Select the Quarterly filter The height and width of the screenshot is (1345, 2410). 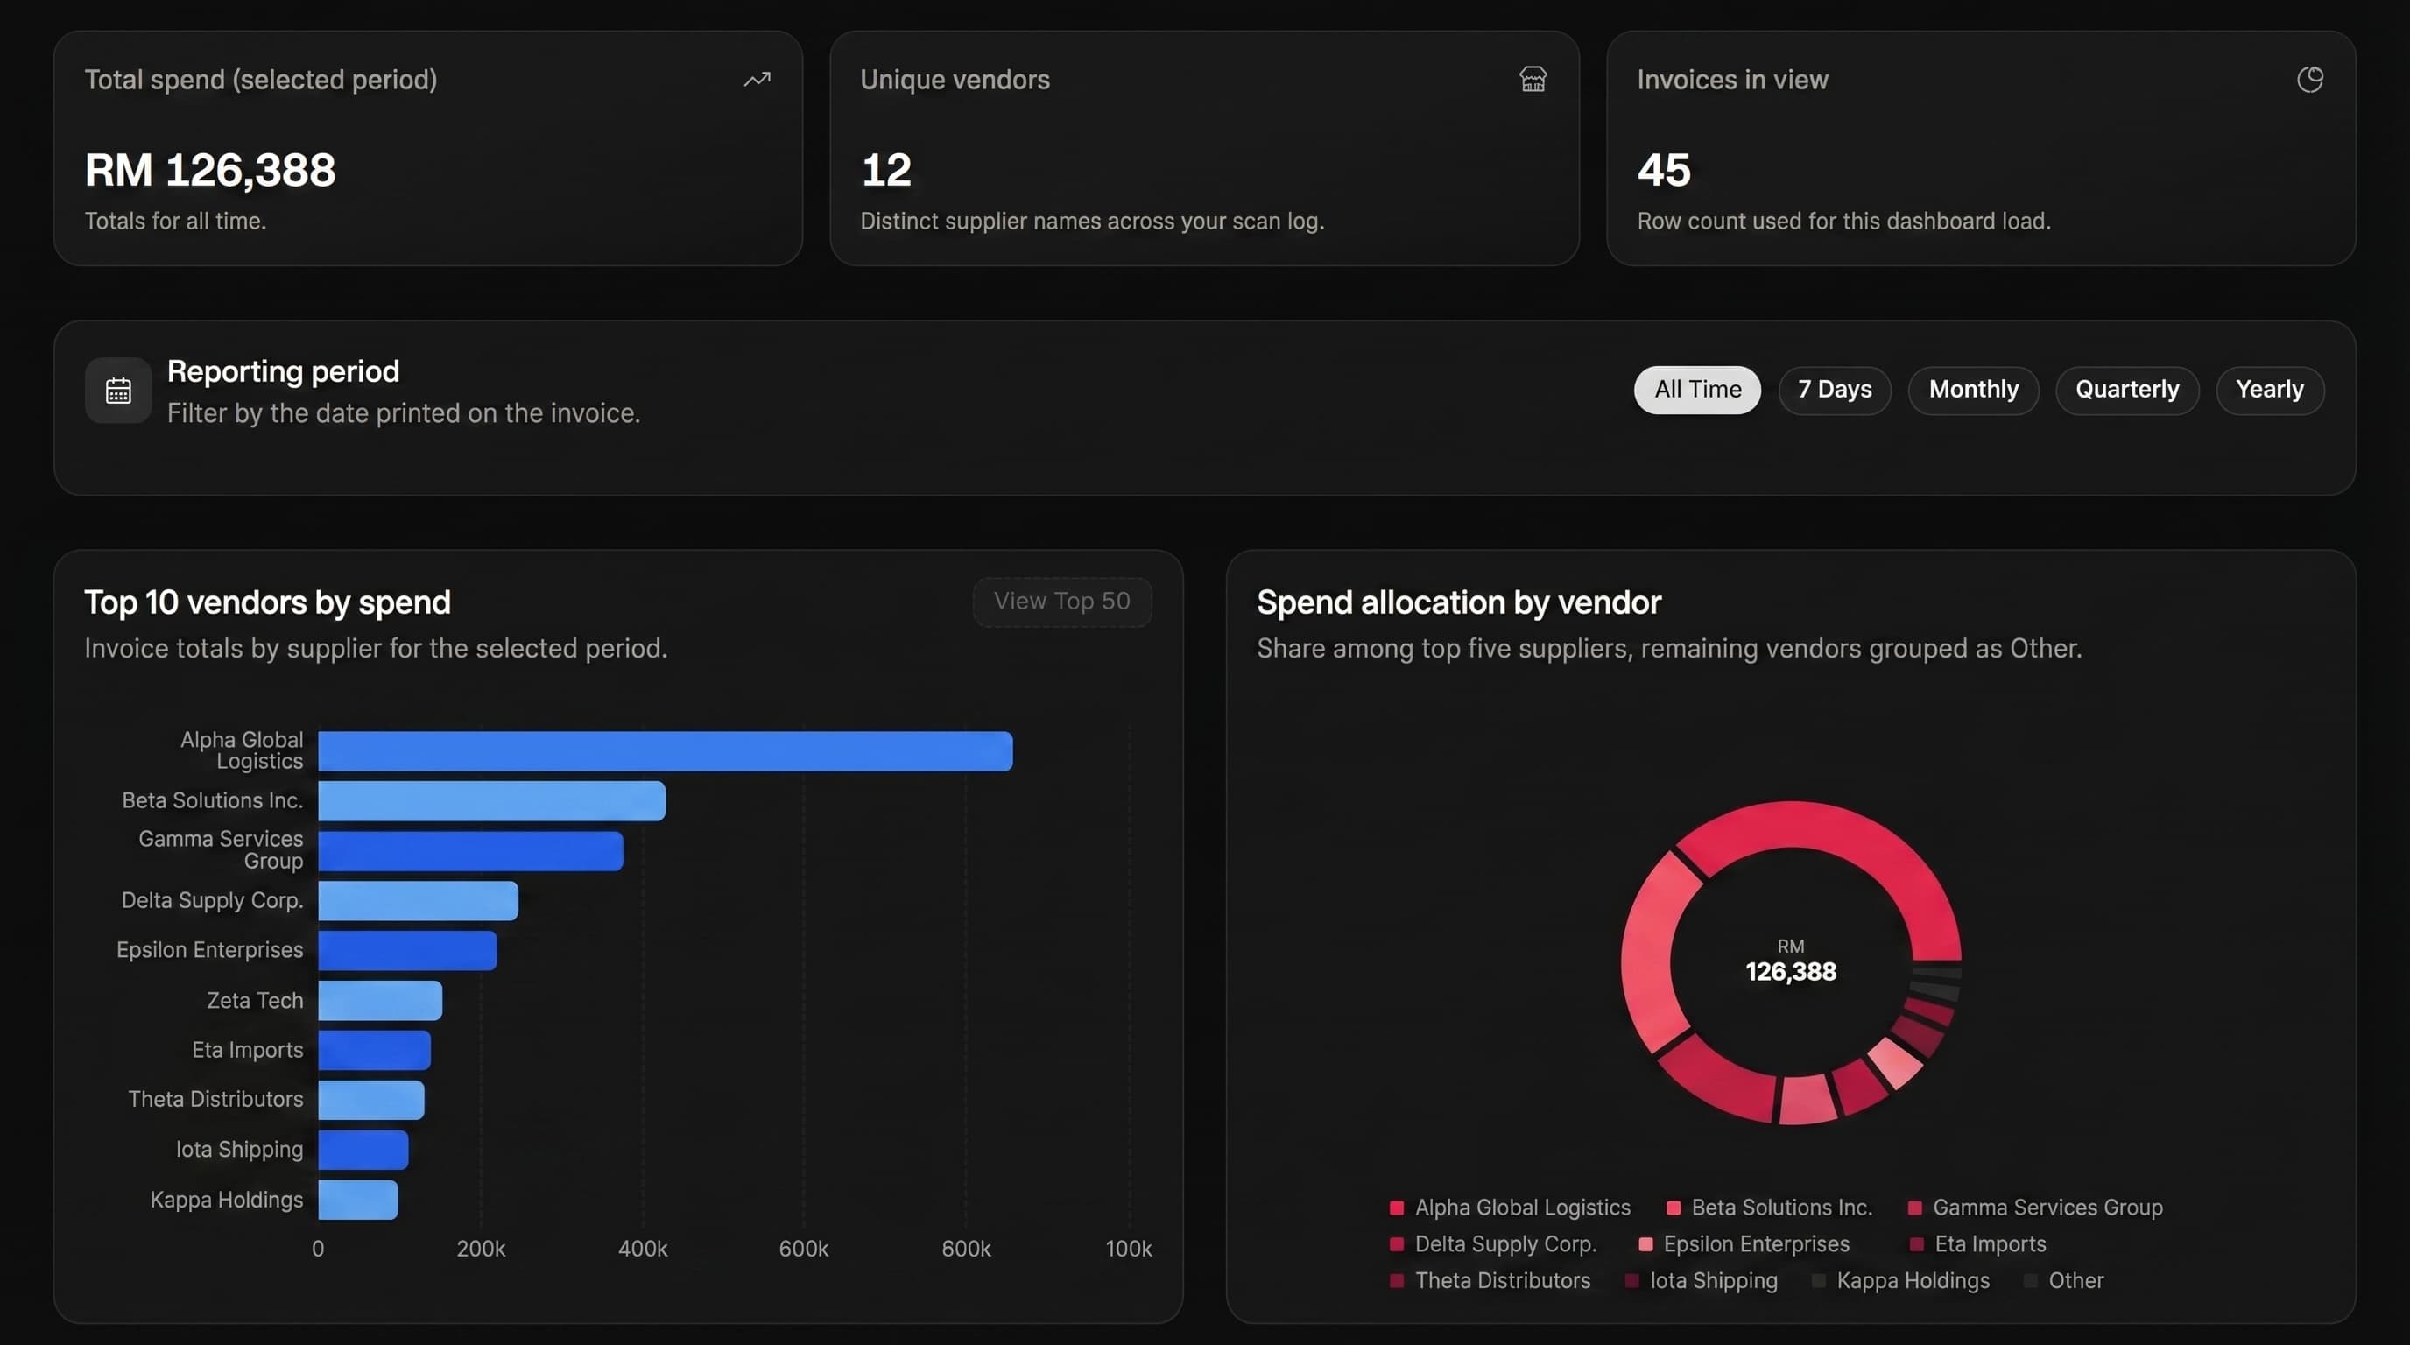coord(2126,389)
